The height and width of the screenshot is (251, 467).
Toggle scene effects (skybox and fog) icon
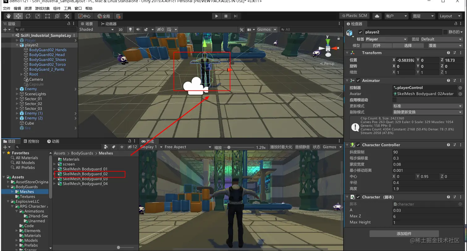146,30
